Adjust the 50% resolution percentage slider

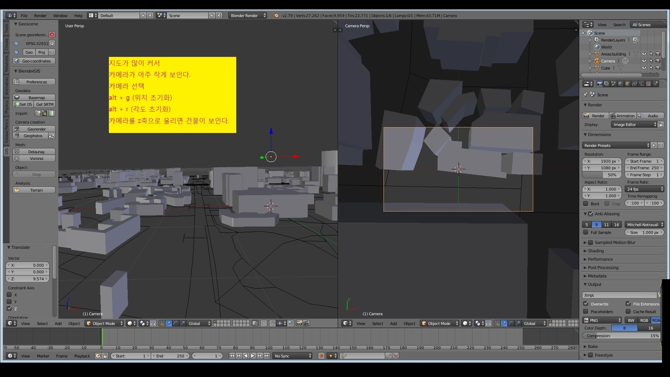(x=602, y=175)
